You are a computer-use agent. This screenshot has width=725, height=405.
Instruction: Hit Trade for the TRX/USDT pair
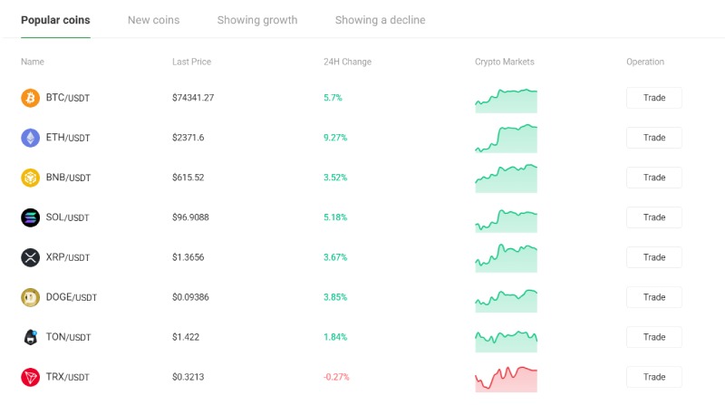point(653,377)
